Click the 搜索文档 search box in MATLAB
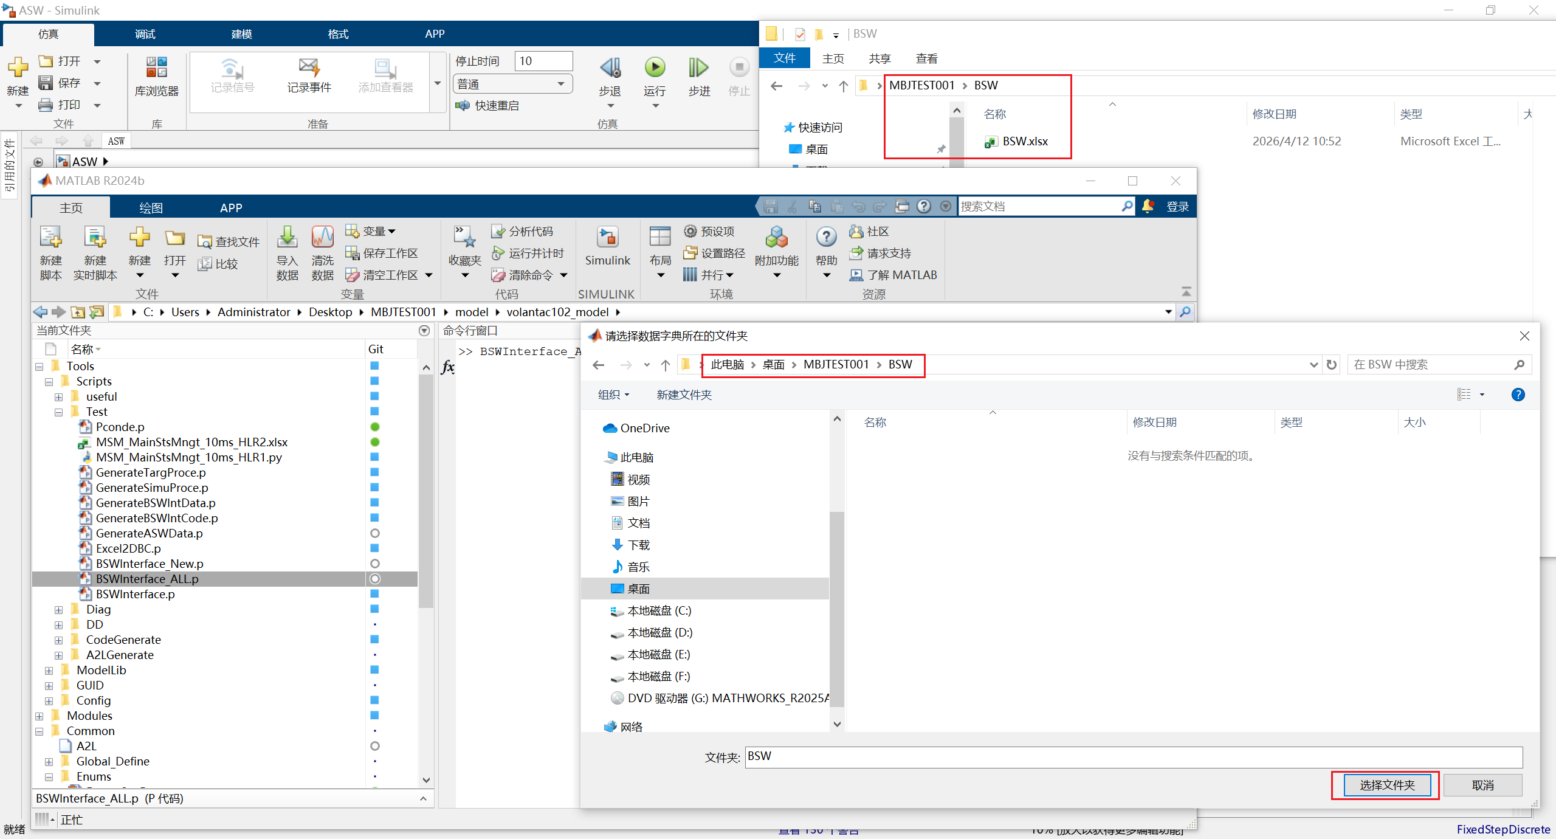 (x=1039, y=207)
